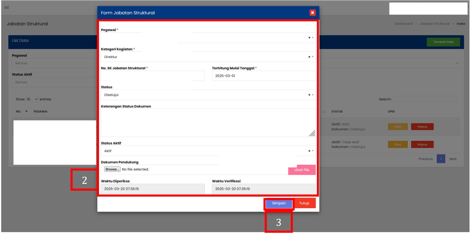Viewport: 471px width, 233px height.
Task: Open the form's Status Aktif dropdown
Action: (x=313, y=151)
